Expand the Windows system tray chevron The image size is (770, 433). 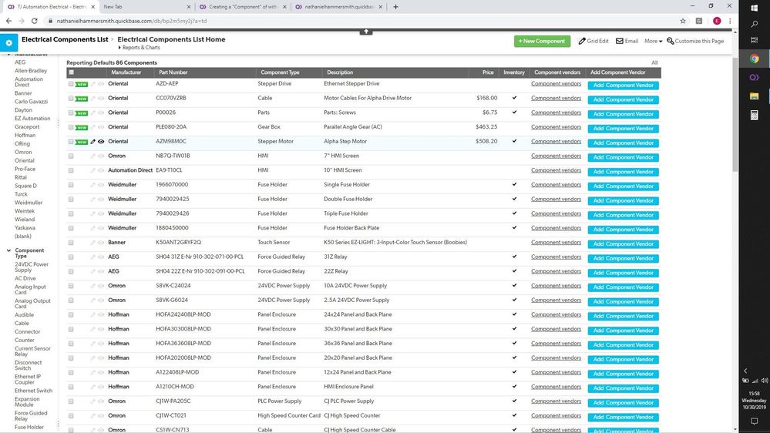(x=745, y=371)
